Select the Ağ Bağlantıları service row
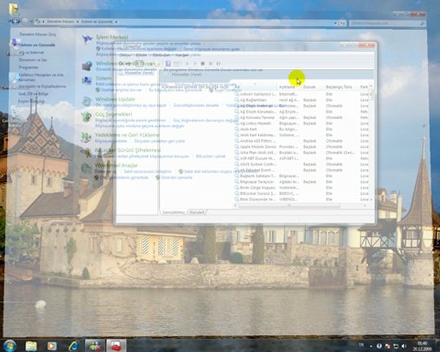 302,100
